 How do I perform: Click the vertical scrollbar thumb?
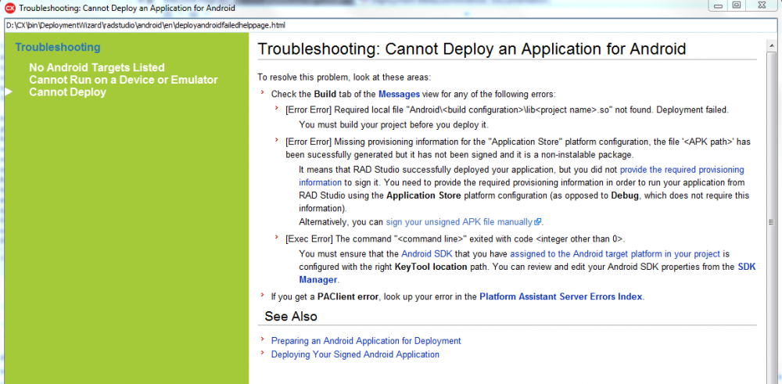point(770,222)
